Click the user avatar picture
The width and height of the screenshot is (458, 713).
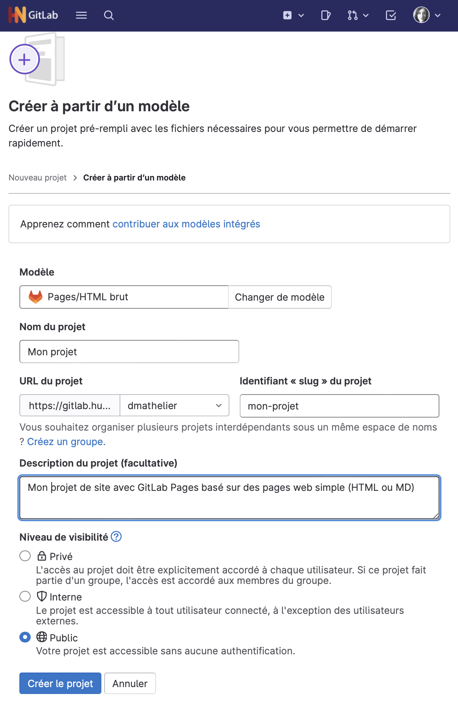coord(421,15)
